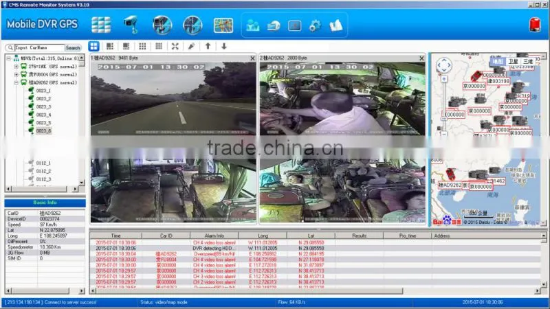The height and width of the screenshot is (309, 550).
Task: Click the map pan direction control
Action: (x=443, y=65)
